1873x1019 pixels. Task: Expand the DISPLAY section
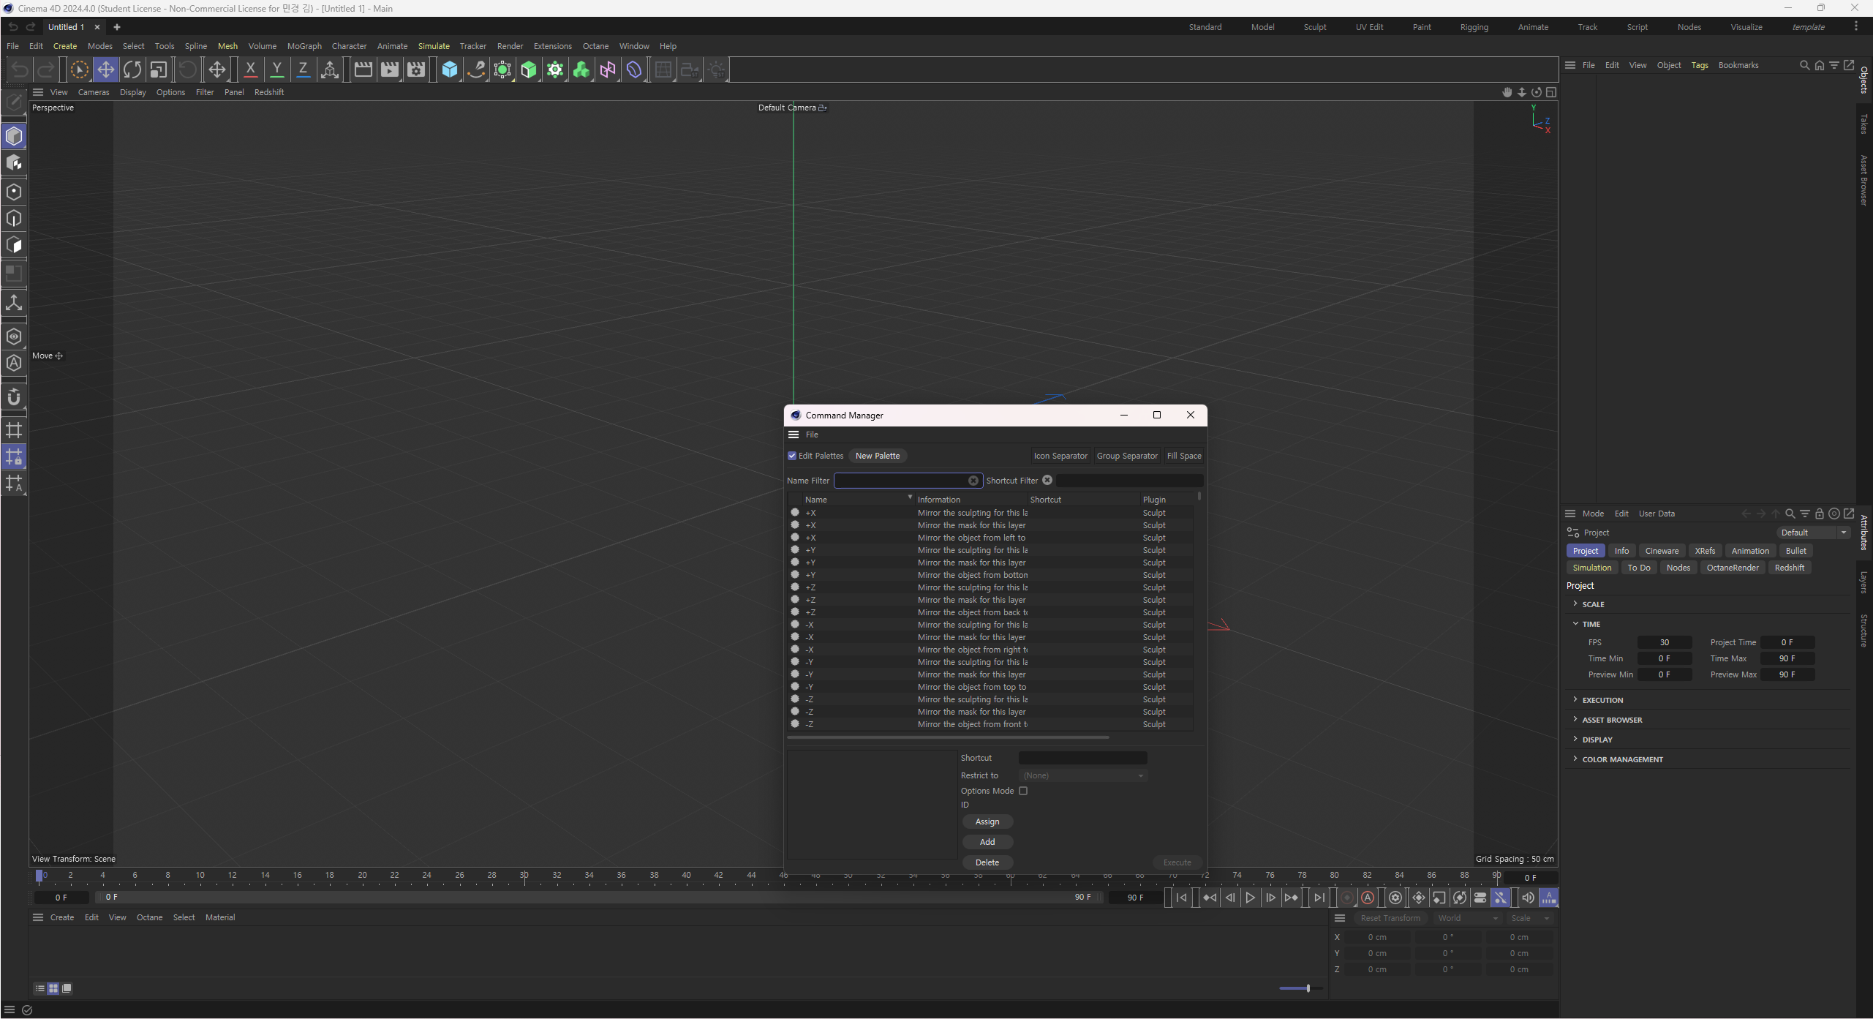[x=1575, y=739]
